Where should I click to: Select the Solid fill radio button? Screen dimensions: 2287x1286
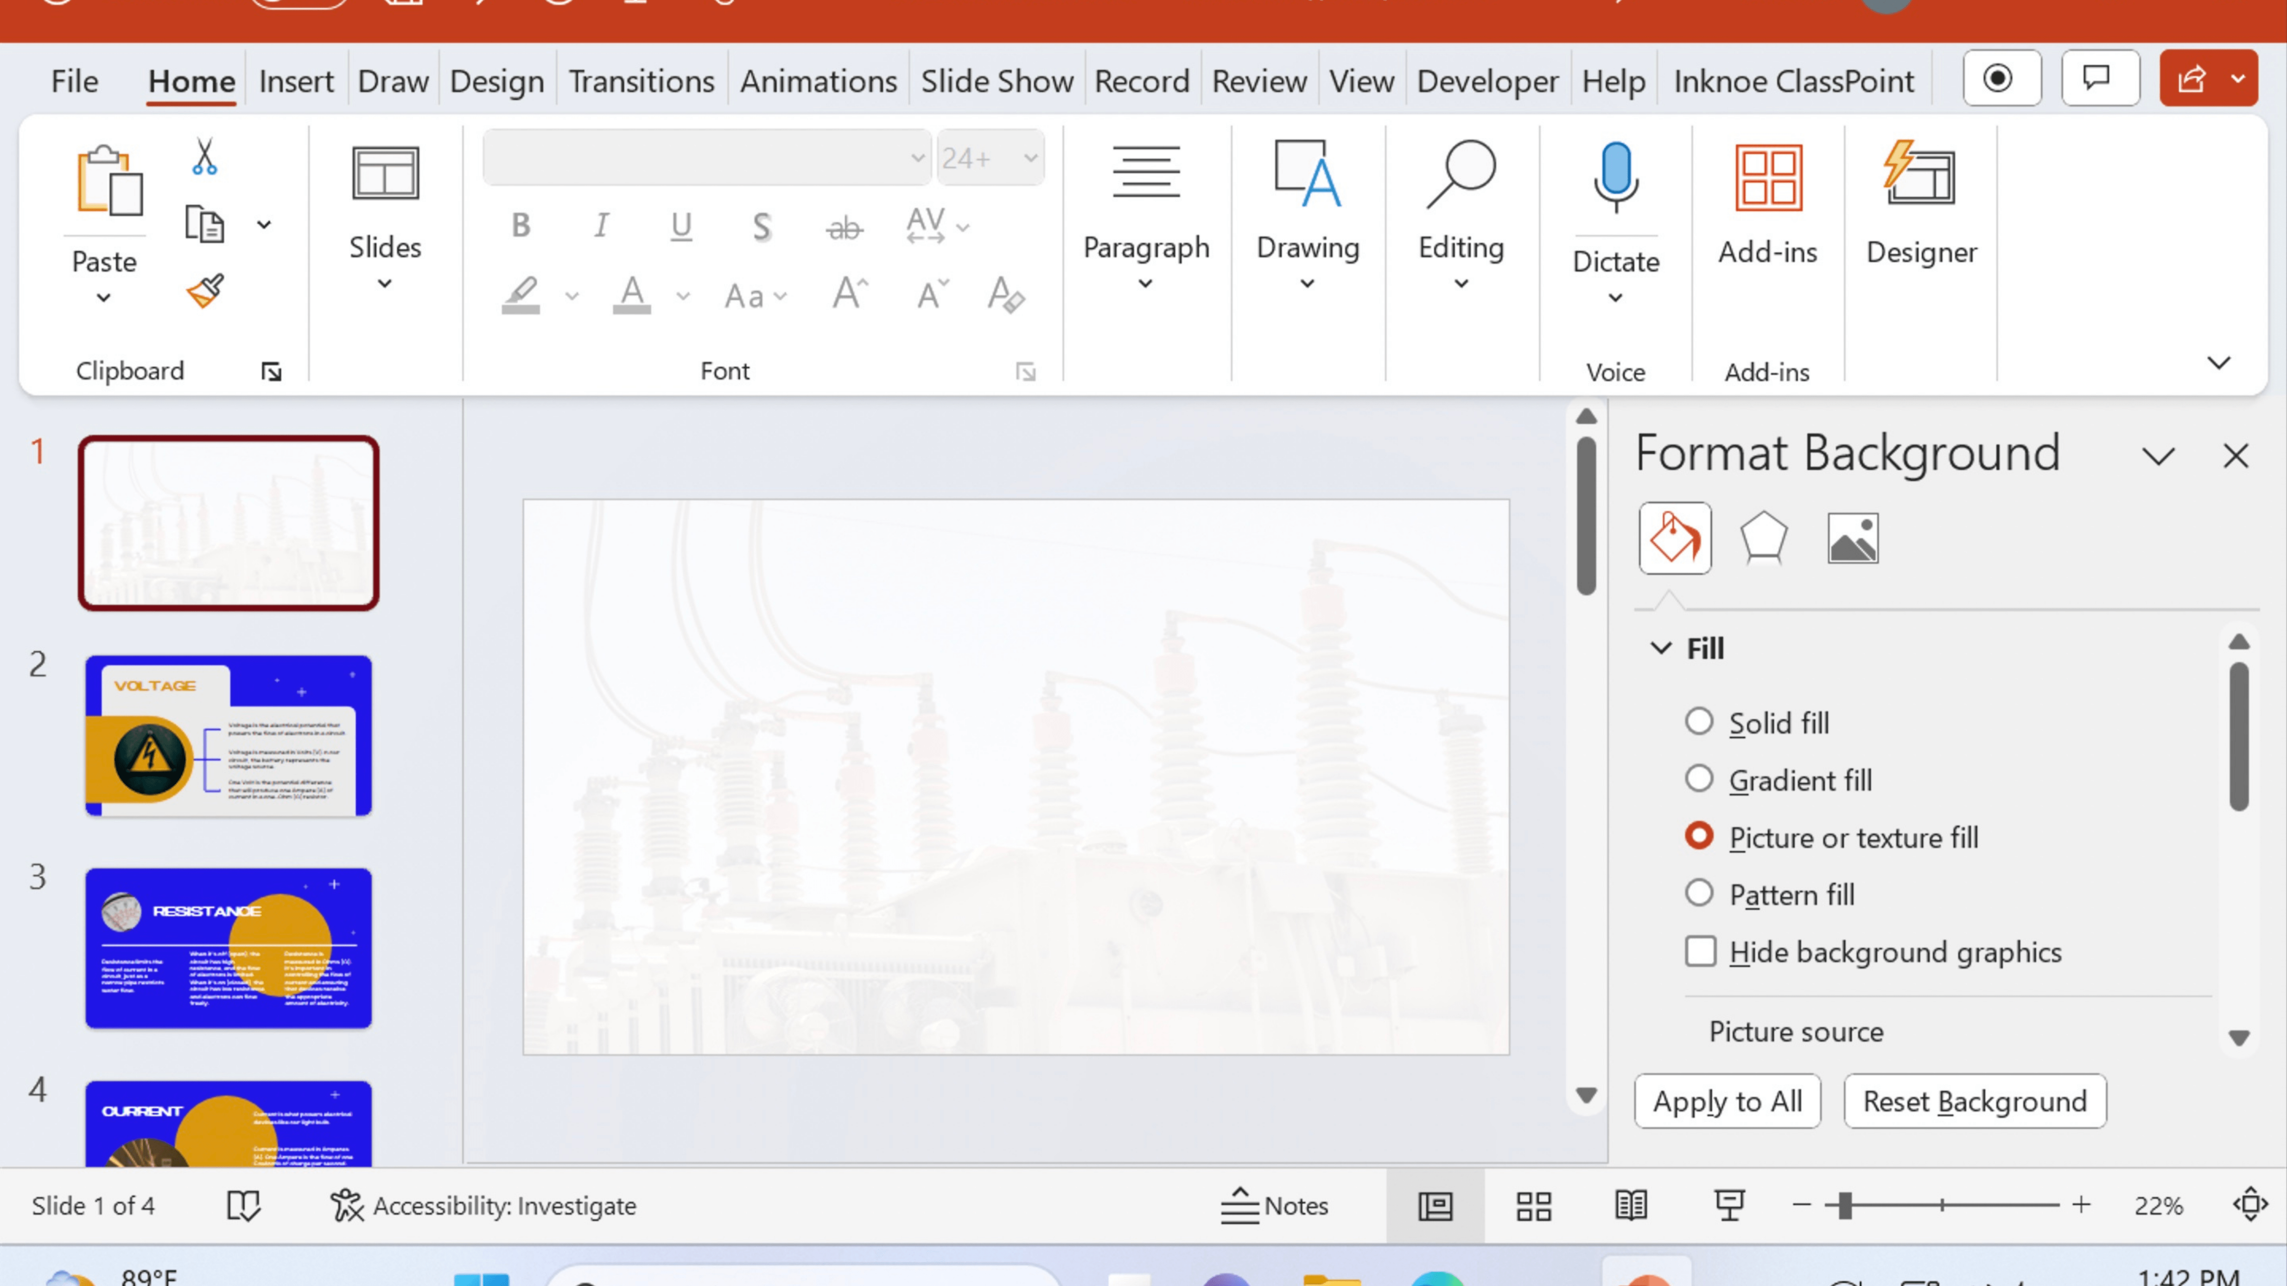click(x=1698, y=721)
